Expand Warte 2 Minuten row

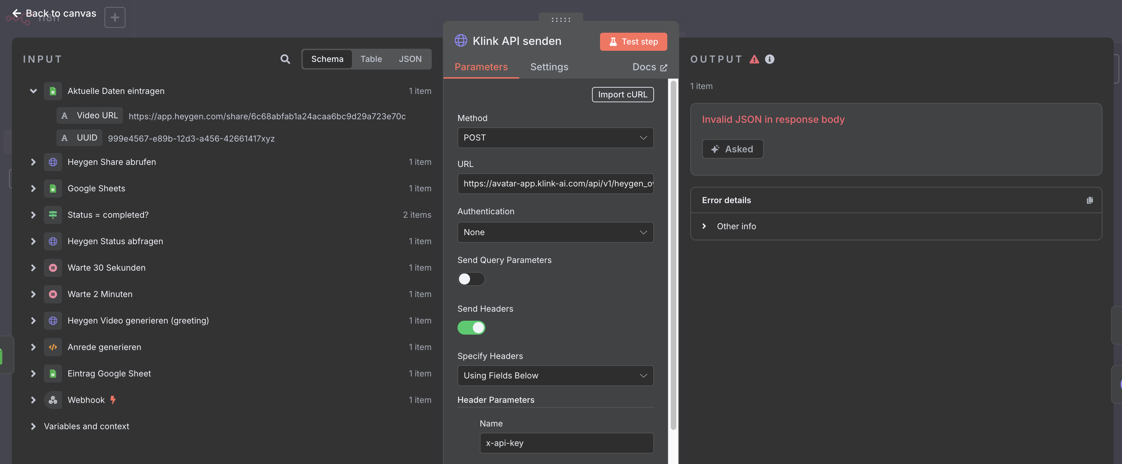tap(33, 294)
